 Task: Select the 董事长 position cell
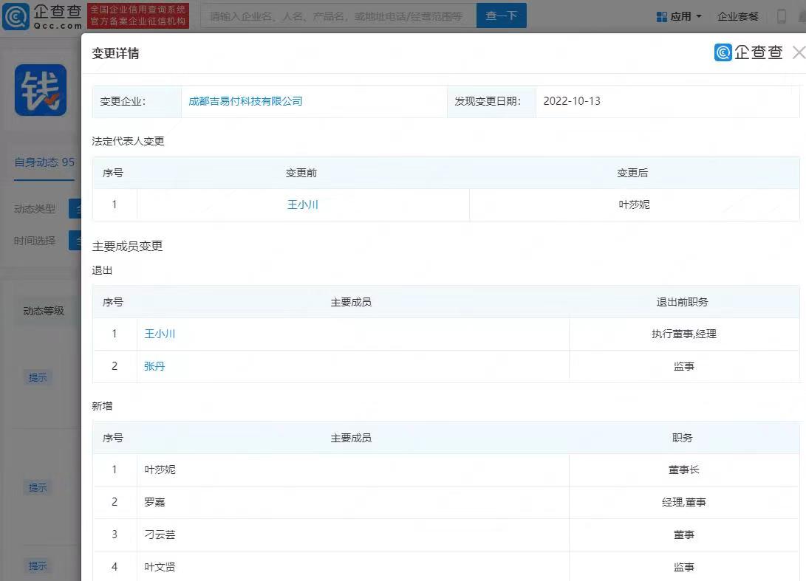pyautogui.click(x=683, y=470)
